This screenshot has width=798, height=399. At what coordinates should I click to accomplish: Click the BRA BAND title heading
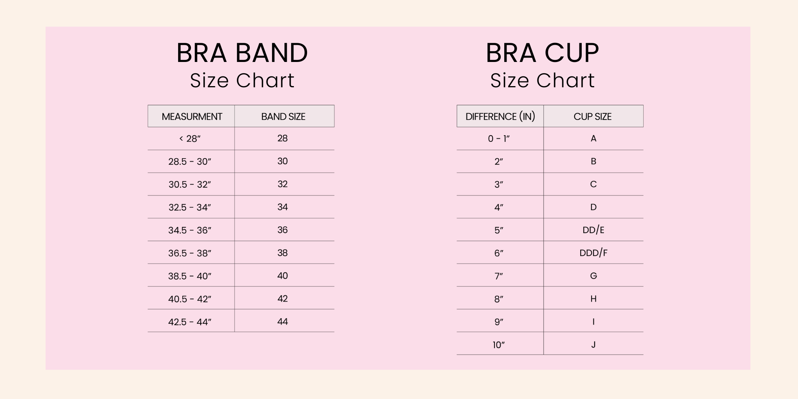pyautogui.click(x=242, y=53)
